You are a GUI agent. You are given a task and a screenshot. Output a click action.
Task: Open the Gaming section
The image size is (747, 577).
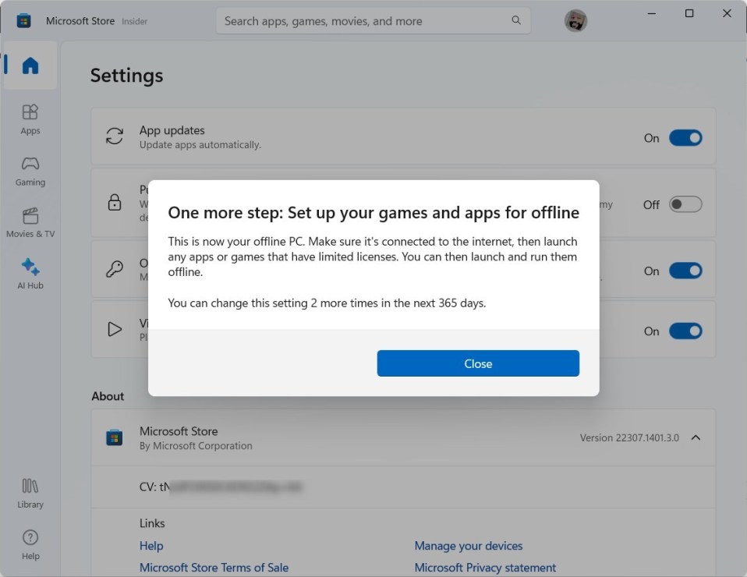pyautogui.click(x=30, y=172)
